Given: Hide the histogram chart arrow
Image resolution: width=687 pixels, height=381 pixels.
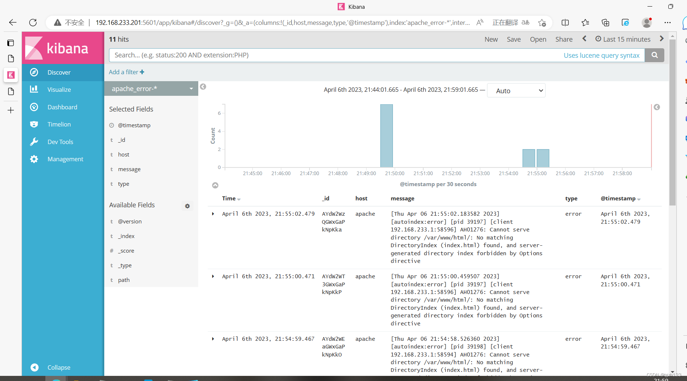Looking at the screenshot, I should tap(215, 185).
